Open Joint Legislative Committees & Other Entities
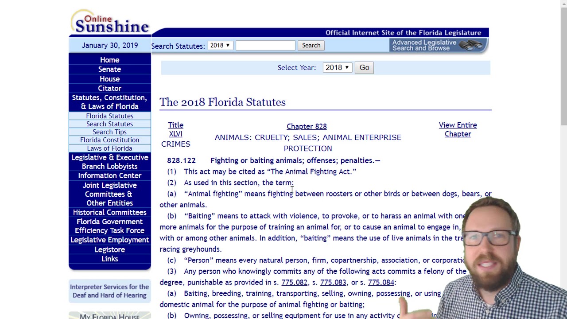This screenshot has width=567, height=319. pyautogui.click(x=109, y=194)
